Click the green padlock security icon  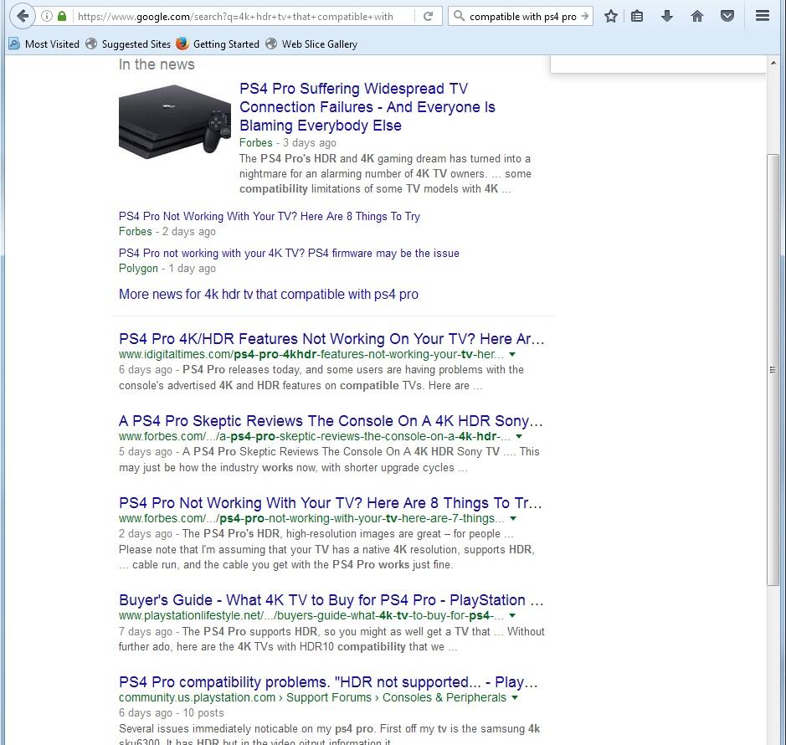click(x=62, y=16)
